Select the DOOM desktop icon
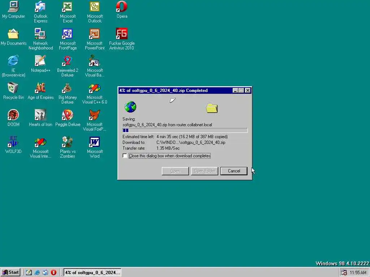The image size is (370, 277). [x=13, y=118]
